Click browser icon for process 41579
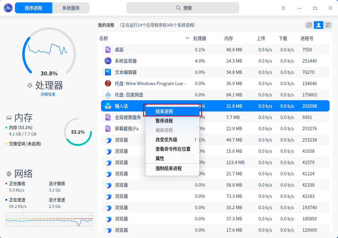 [x=108, y=162]
